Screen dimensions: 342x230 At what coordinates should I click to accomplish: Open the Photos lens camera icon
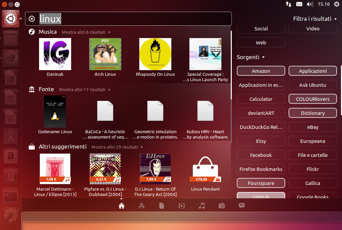pyautogui.click(x=222, y=206)
